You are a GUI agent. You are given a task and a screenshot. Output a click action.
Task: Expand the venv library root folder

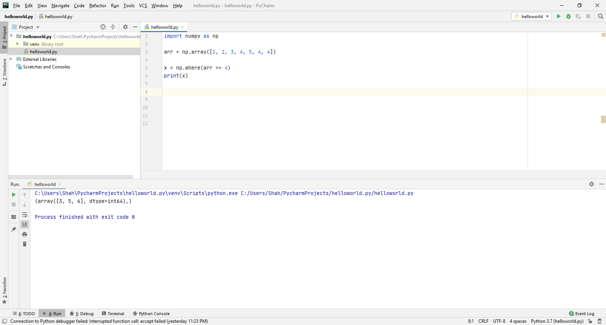pyautogui.click(x=18, y=44)
